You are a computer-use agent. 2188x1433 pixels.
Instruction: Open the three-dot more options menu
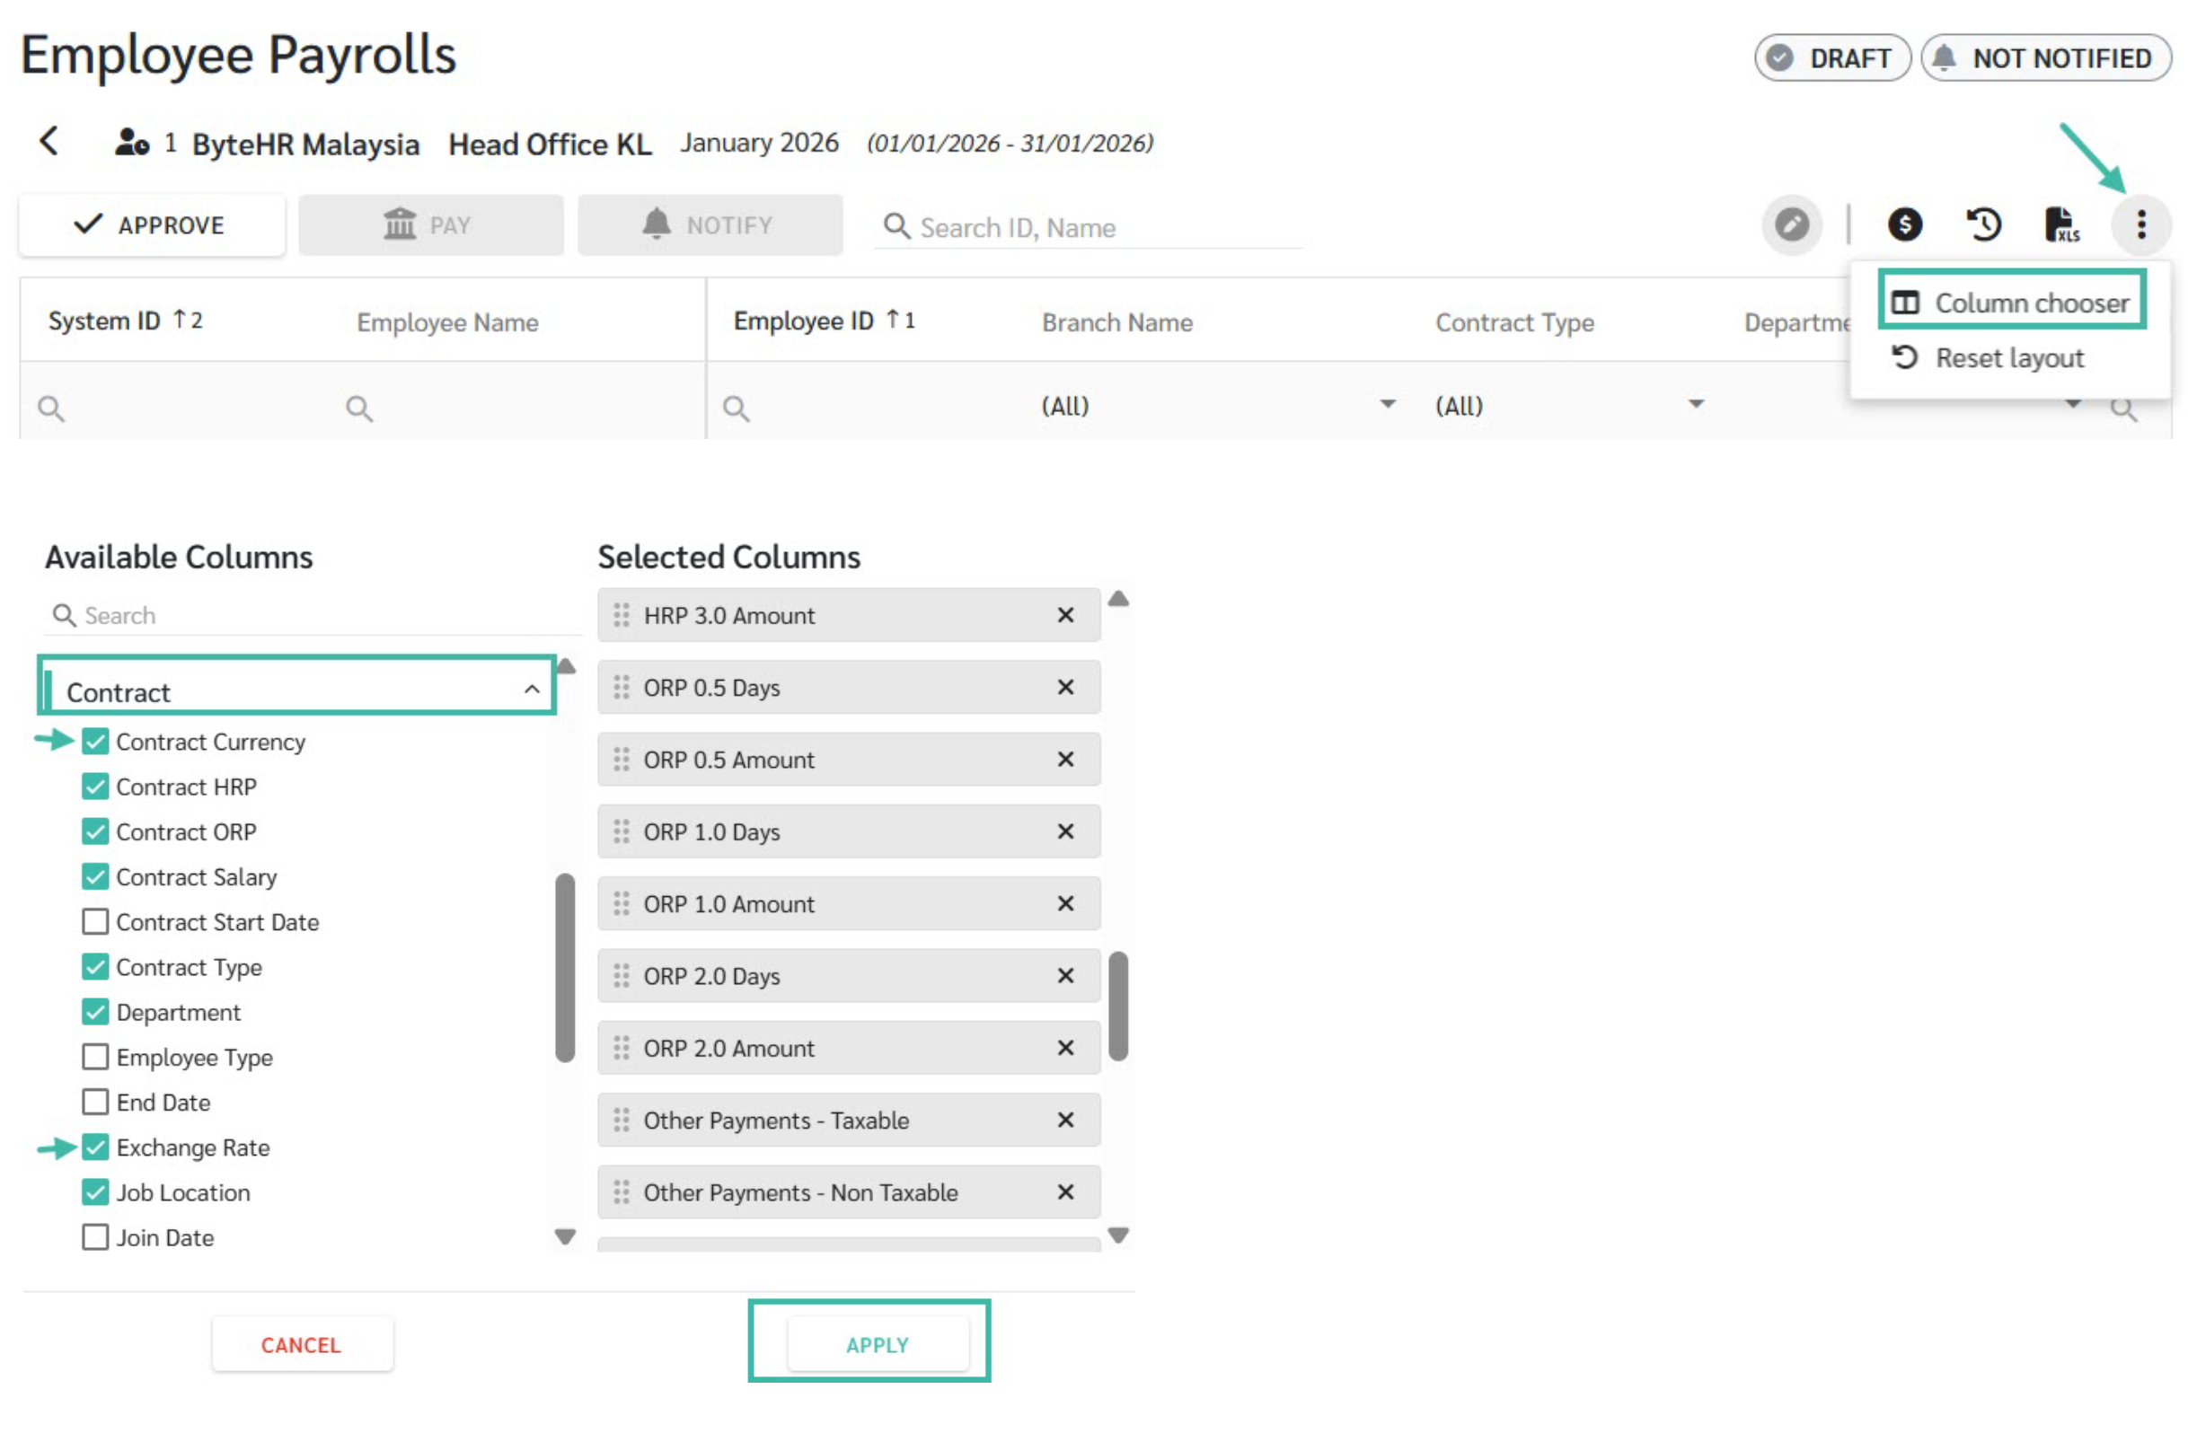[2140, 224]
